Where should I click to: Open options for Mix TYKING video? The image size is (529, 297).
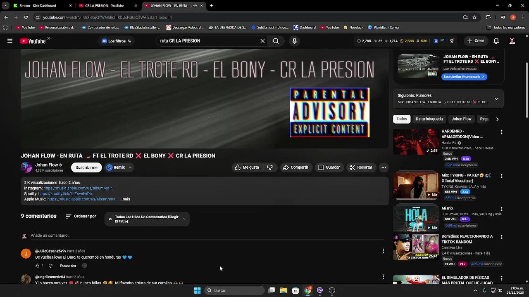coord(502,176)
